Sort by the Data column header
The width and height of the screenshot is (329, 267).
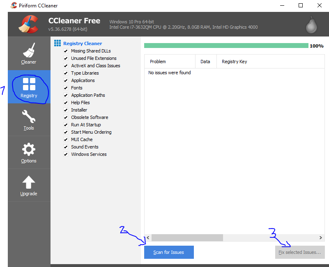pyautogui.click(x=206, y=62)
